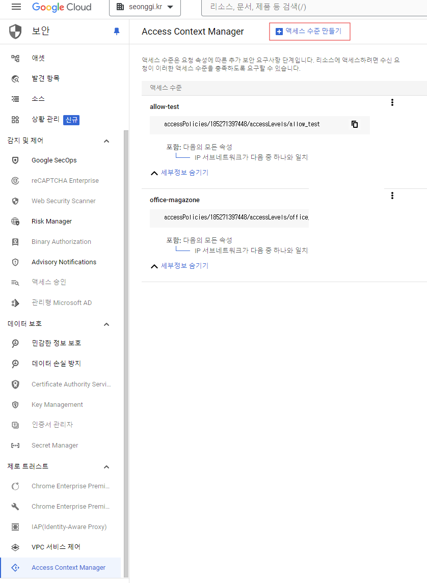Viewport: 427px width, 583px height.
Task: Click the 인증서 관리자 icon
Action: point(15,425)
